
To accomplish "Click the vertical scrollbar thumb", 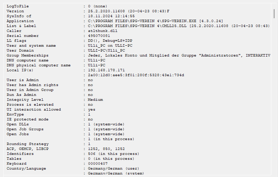I will (x=274, y=13).
